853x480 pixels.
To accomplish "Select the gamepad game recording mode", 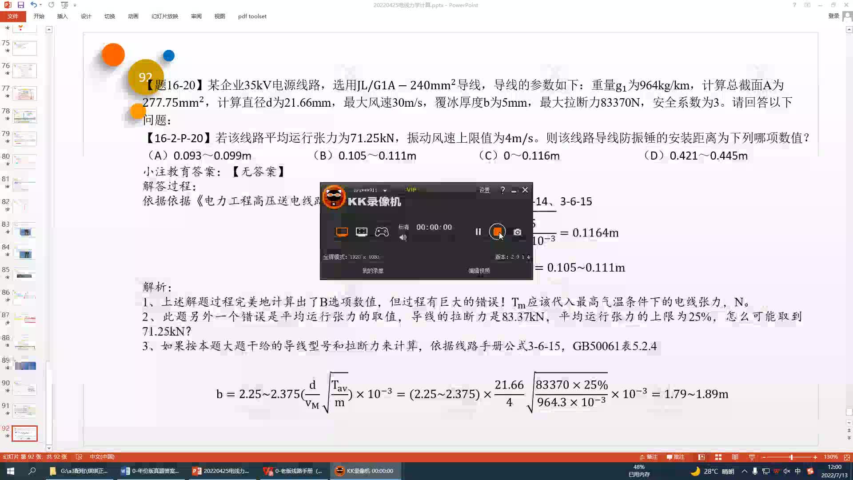I will coord(382,232).
